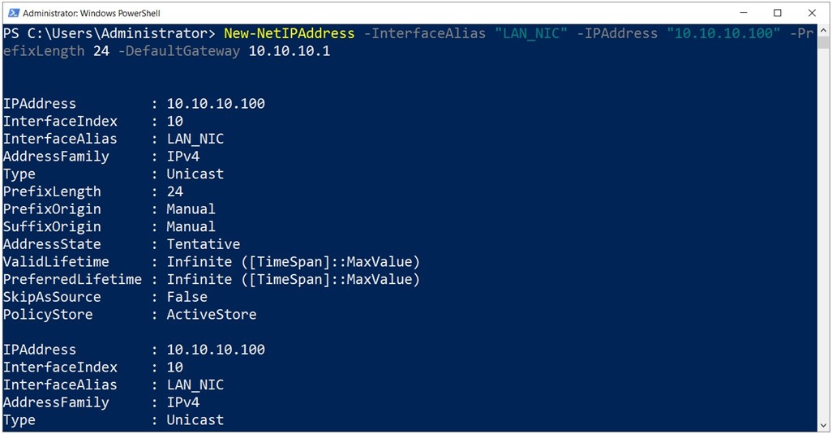
Task: Click the PS prompt path C:\Users\Administrator
Action: [122, 33]
